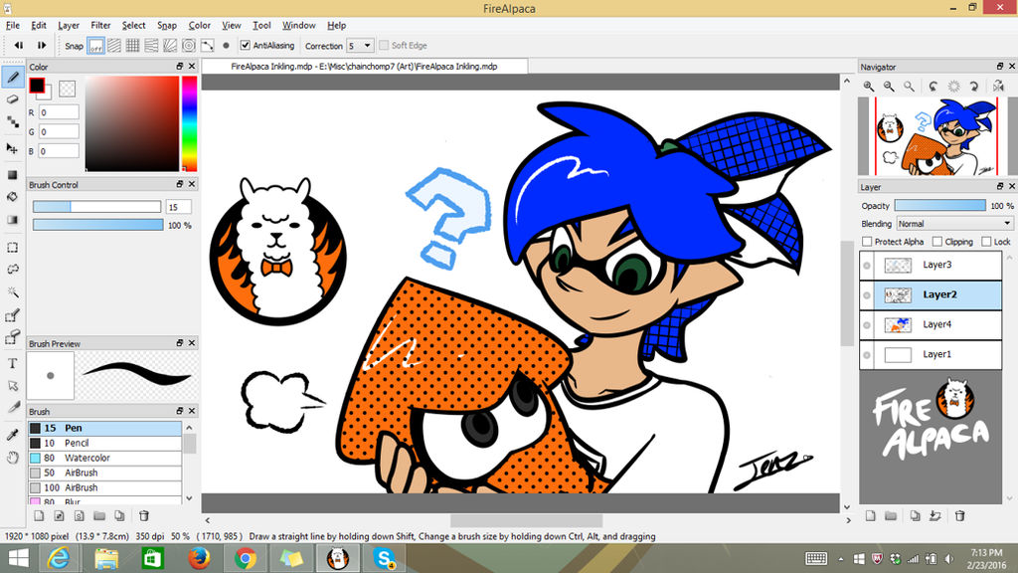Screen dimensions: 1018x573
Task: Click the zoom-in icon in the Navigator panel
Action: pyautogui.click(x=867, y=86)
